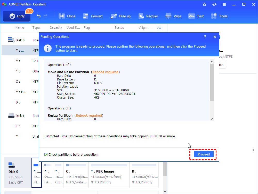Click 'Operation 1 of 2' text
This screenshot has height=194, width=258.
tap(59, 65)
